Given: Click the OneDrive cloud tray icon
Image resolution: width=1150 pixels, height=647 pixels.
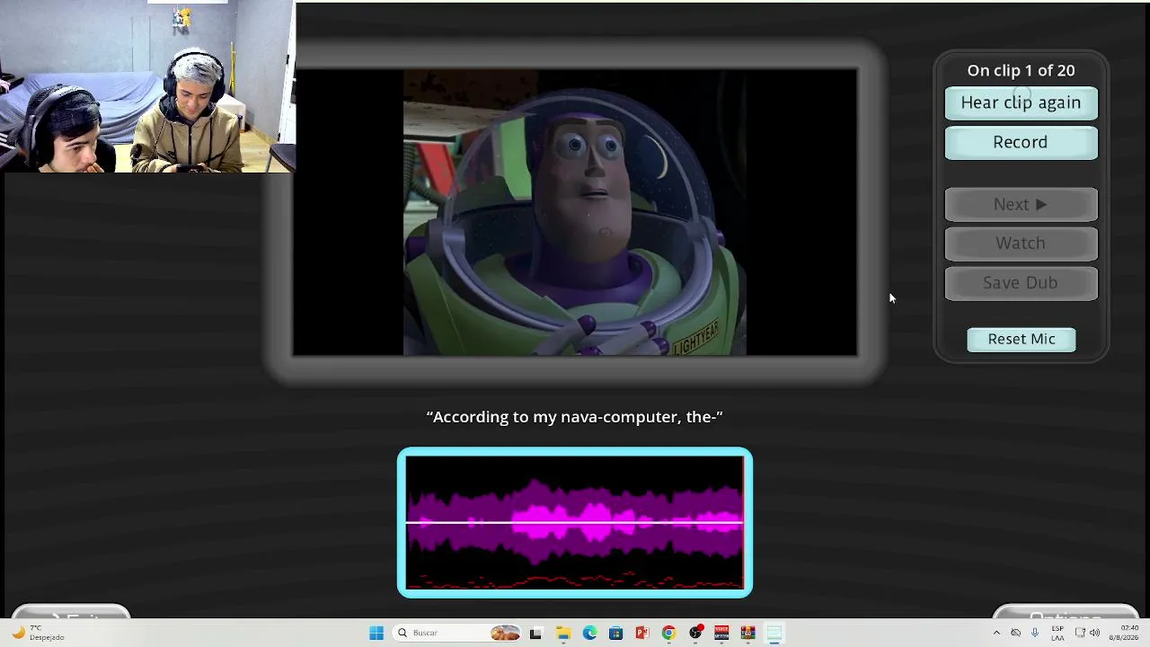Looking at the screenshot, I should [1015, 634].
